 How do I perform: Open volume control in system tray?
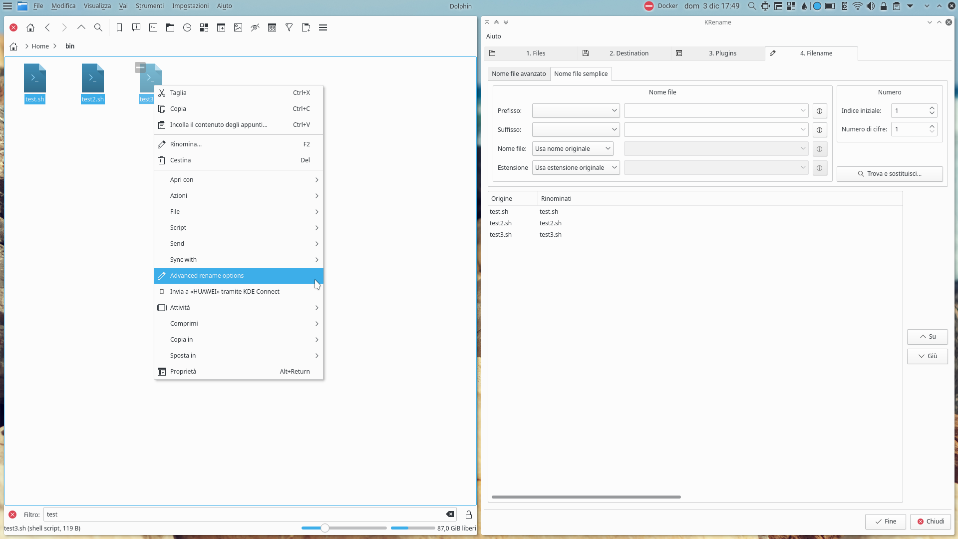871,6
